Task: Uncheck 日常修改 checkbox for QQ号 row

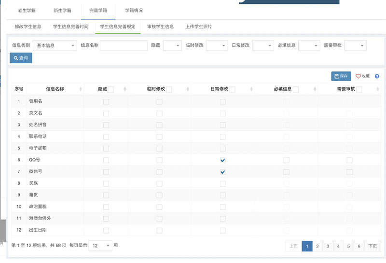Action: 222,160
